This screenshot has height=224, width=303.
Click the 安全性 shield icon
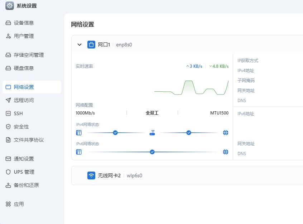coord(8,127)
